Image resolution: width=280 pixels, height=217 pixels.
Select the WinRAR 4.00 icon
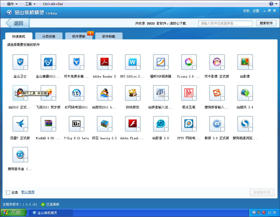point(48,124)
